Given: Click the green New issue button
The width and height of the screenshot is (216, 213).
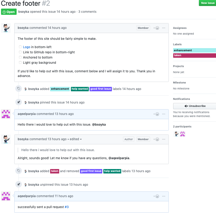Looking at the screenshot, I should [207, 3].
